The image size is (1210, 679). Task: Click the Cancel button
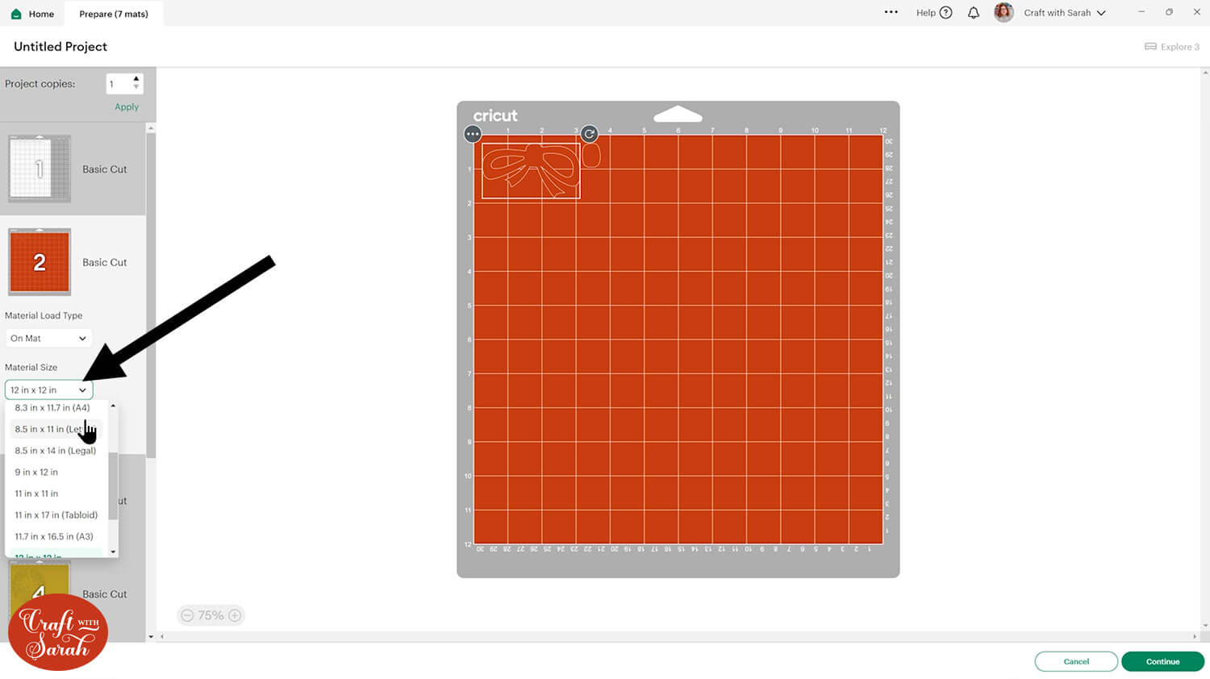click(x=1076, y=661)
